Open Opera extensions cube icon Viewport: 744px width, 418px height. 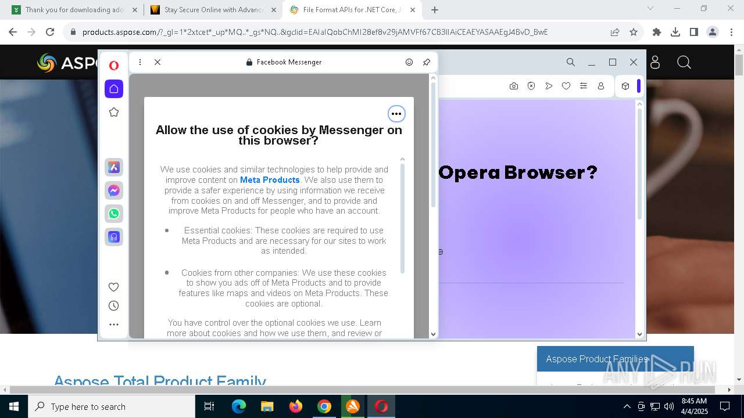625,86
